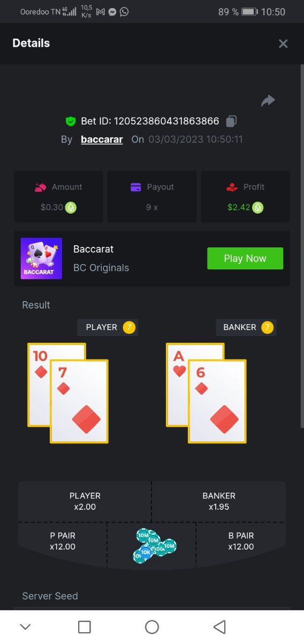Click the green verified shield icon

click(x=71, y=121)
